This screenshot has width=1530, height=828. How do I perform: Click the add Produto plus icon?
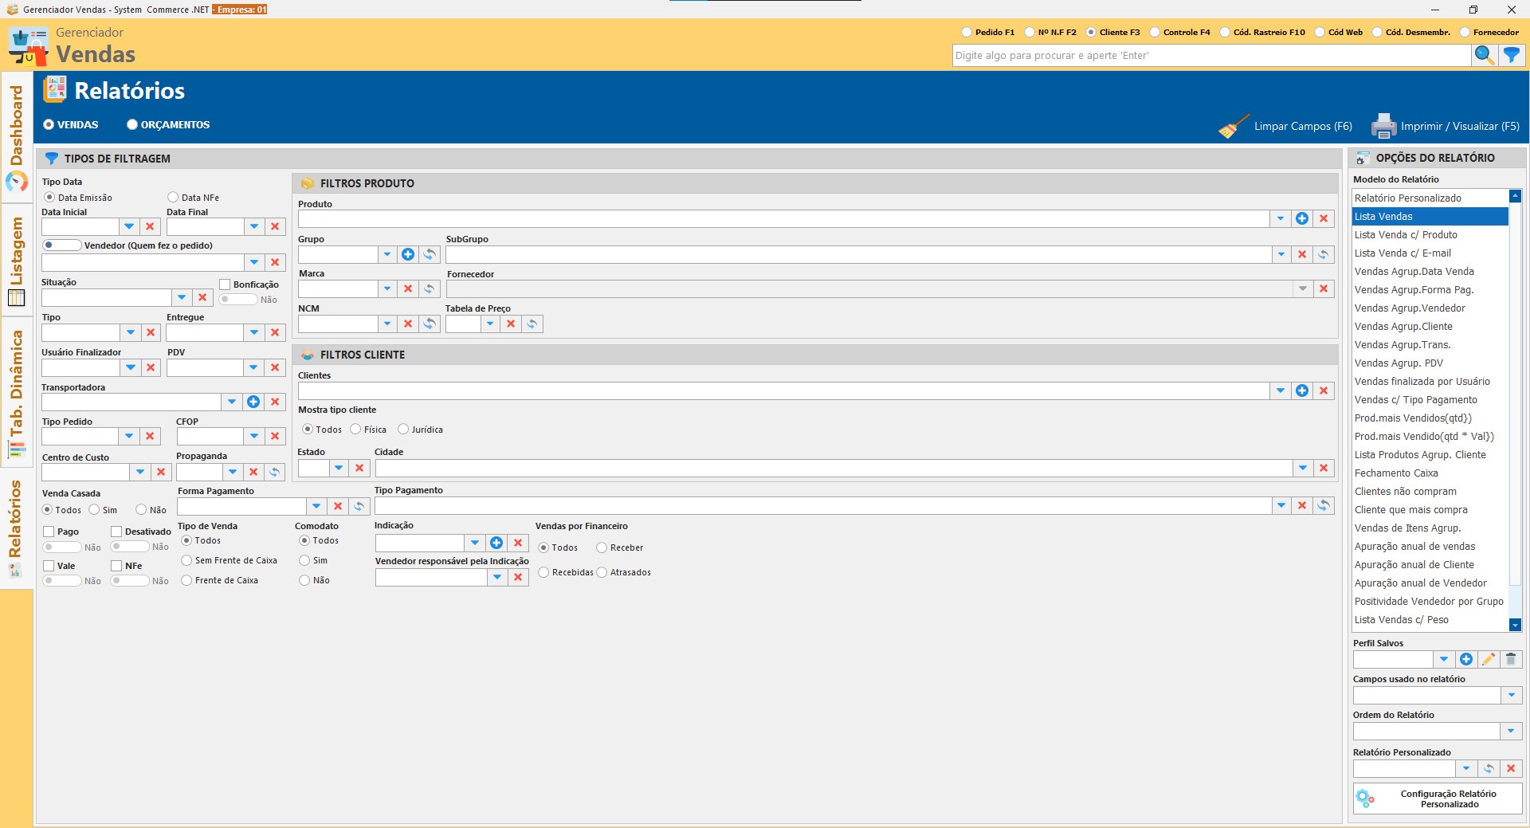[1302, 218]
